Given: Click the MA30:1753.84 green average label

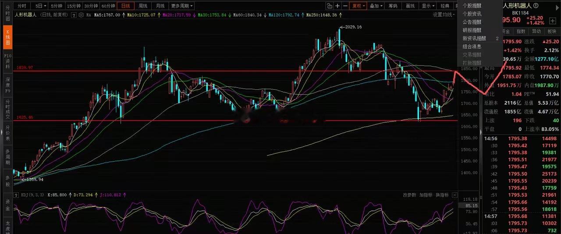Looking at the screenshot, I should [212, 15].
